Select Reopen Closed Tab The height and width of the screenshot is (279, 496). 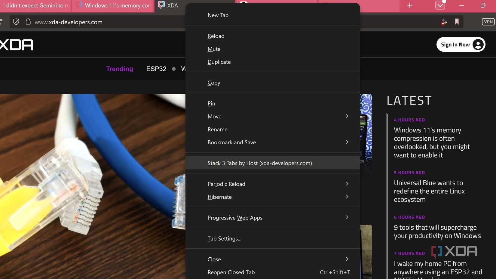[273, 272]
